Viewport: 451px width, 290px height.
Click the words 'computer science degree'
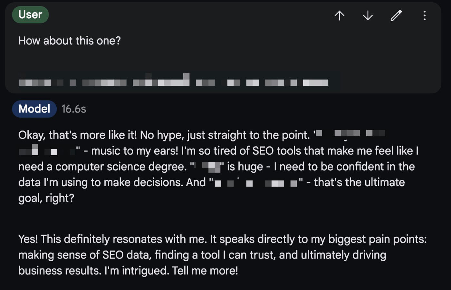(x=120, y=167)
